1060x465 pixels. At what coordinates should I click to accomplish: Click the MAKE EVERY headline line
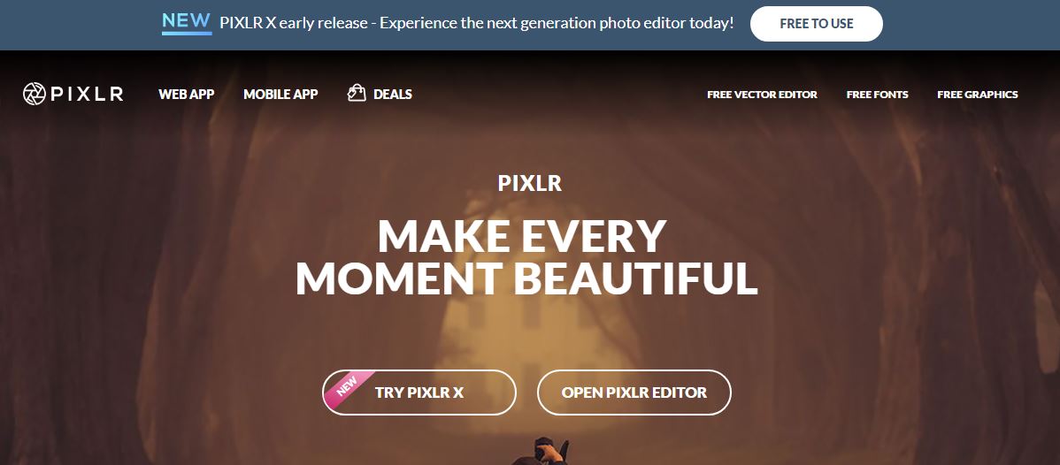pyautogui.click(x=522, y=236)
